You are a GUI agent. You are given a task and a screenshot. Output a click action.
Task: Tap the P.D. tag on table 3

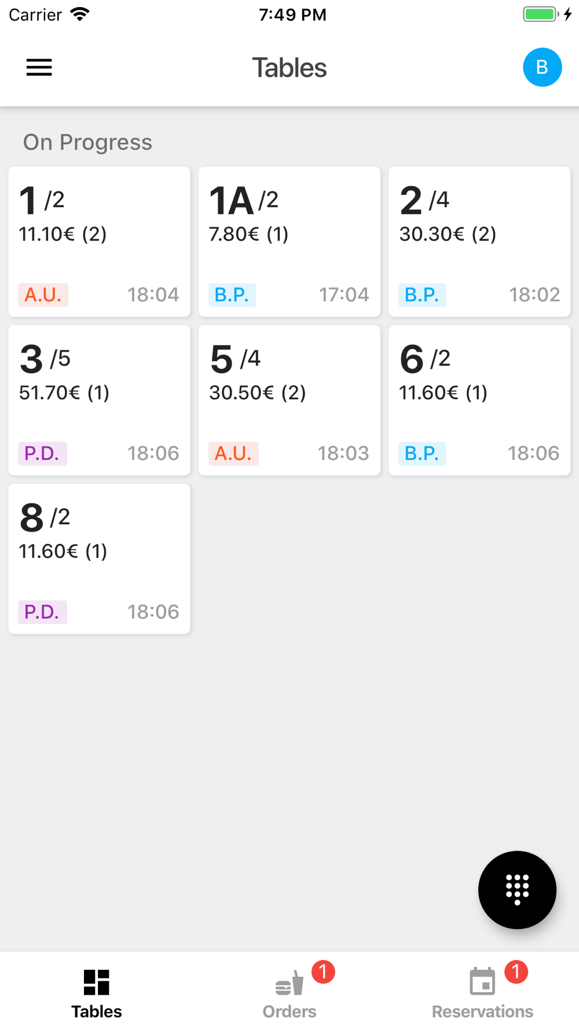coord(42,453)
